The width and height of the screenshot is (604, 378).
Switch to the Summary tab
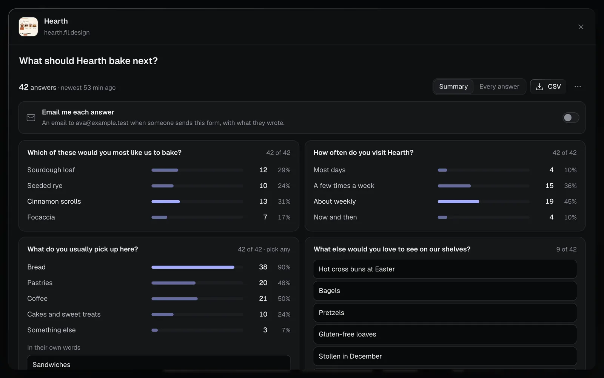(x=453, y=87)
